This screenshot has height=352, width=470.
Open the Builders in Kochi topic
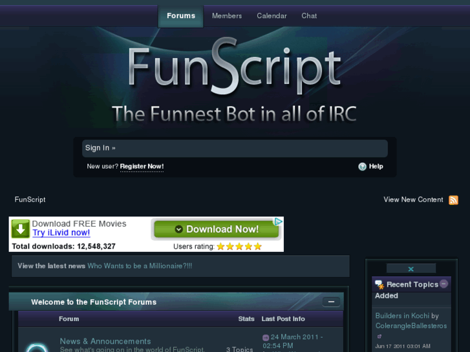(402, 316)
